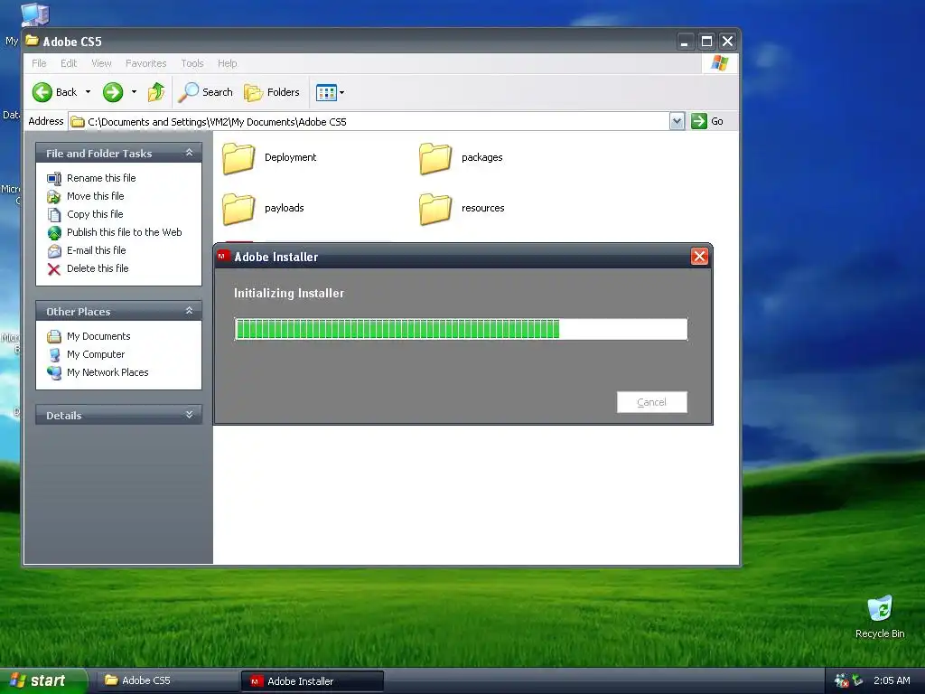Close the Adobe Installer dialog
This screenshot has height=694, width=925.
click(699, 256)
